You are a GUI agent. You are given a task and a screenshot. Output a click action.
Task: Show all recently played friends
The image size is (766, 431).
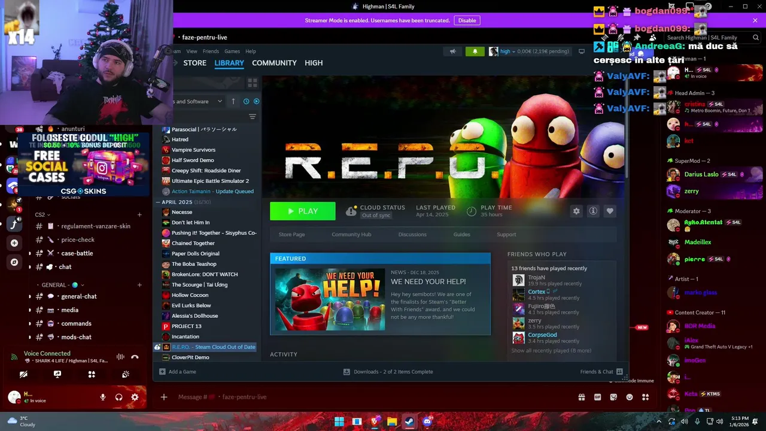(x=551, y=351)
